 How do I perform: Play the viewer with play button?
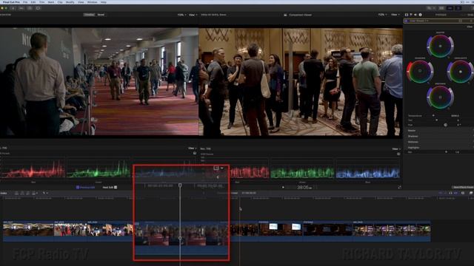283,188
